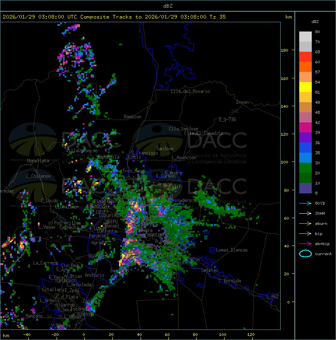336x340 pixels.
Task: Click the Agrelo map label
Action: tap(99, 243)
